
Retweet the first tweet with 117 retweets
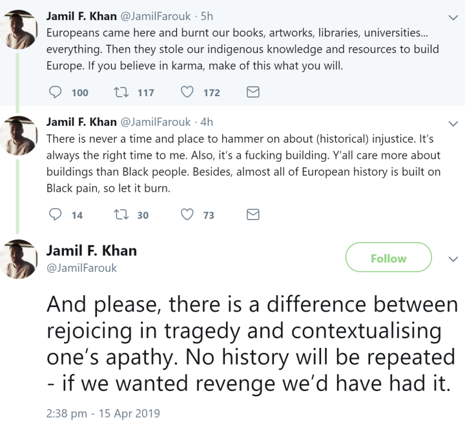click(121, 92)
